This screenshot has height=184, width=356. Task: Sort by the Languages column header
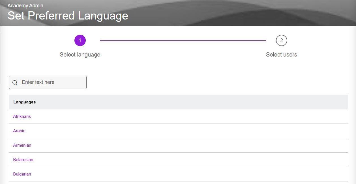(25, 102)
